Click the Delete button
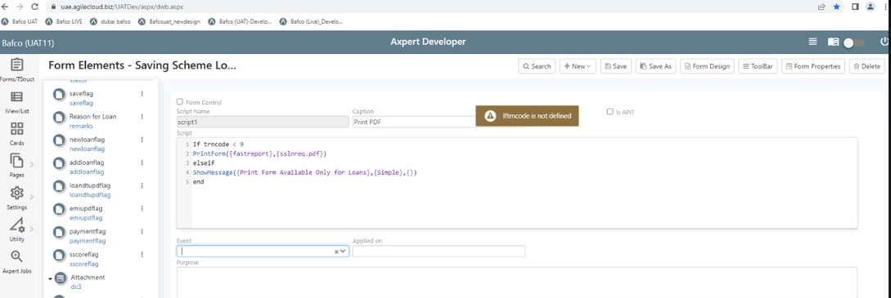 tap(866, 66)
